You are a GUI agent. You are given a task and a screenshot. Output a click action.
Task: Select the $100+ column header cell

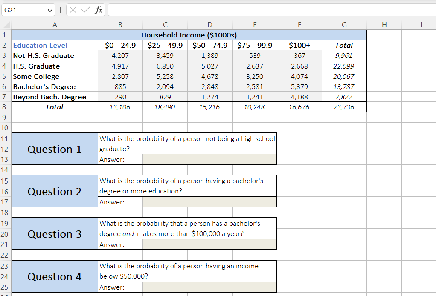pos(299,45)
